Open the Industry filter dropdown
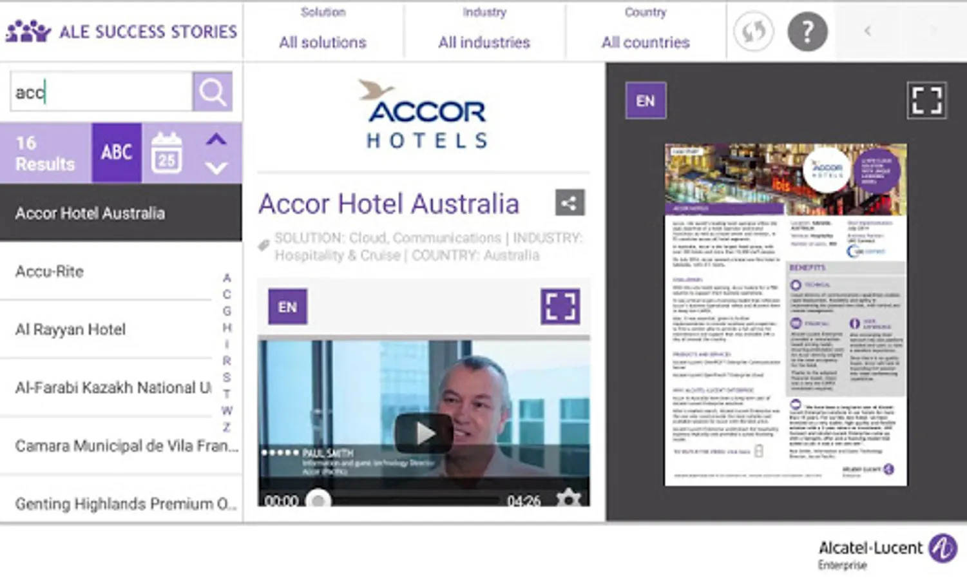967x580 pixels. click(484, 31)
